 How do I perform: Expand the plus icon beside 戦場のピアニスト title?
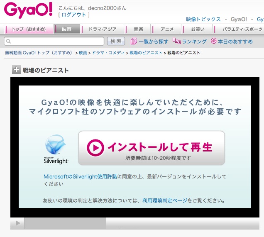point(16,69)
